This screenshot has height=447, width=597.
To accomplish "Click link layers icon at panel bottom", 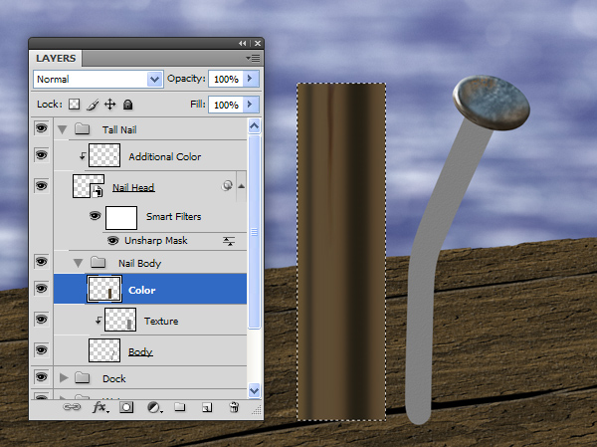I will 72,407.
